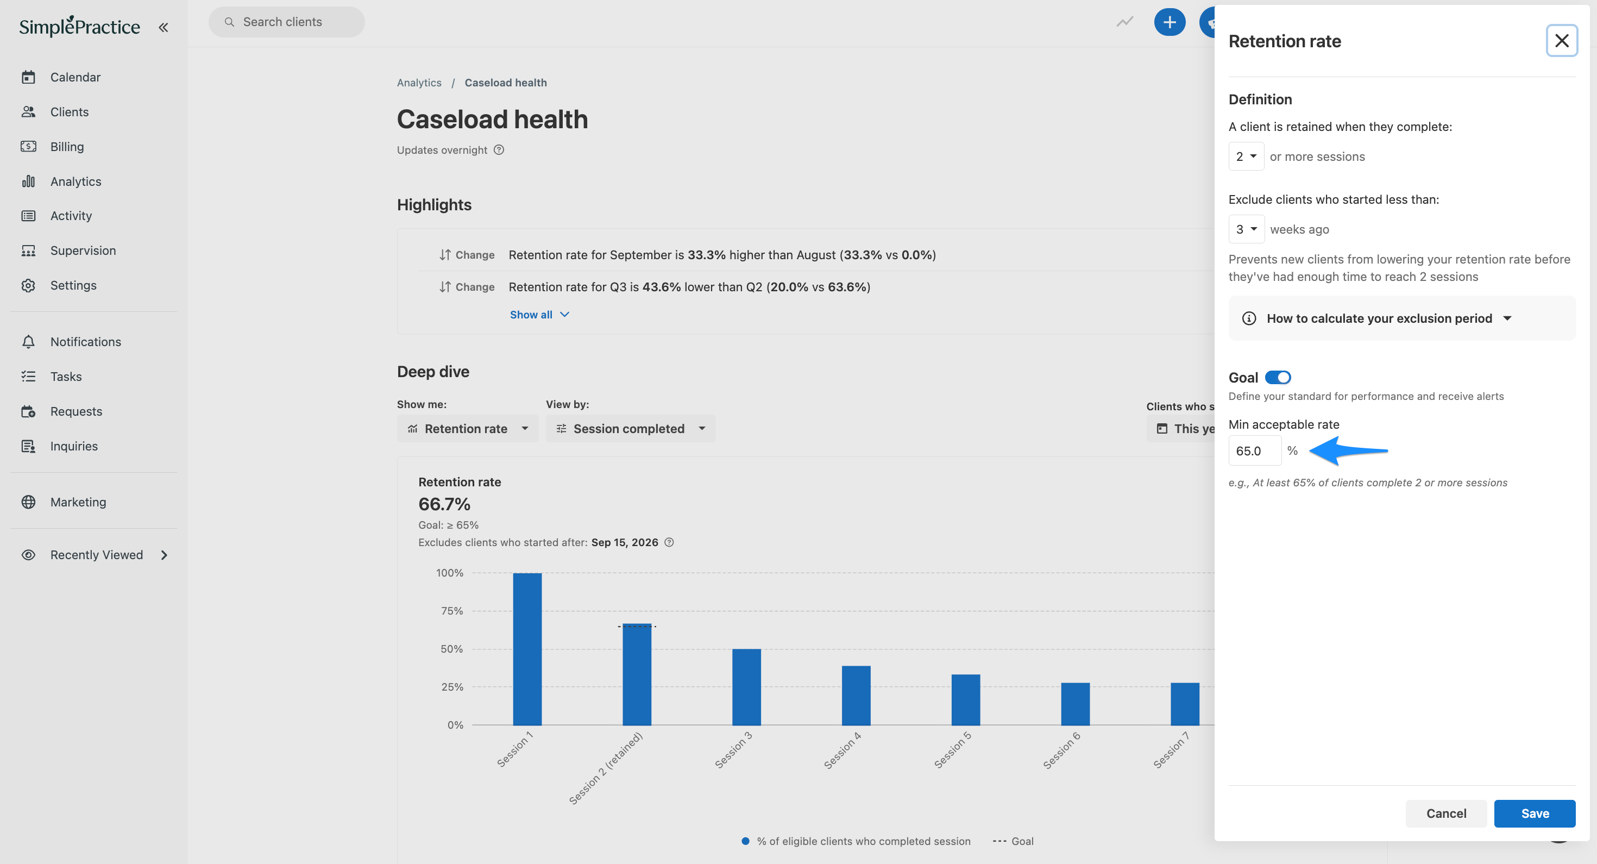Click the Goal ≥ 65% text
Viewport: 1597px width, 864px height.
[x=448, y=525]
